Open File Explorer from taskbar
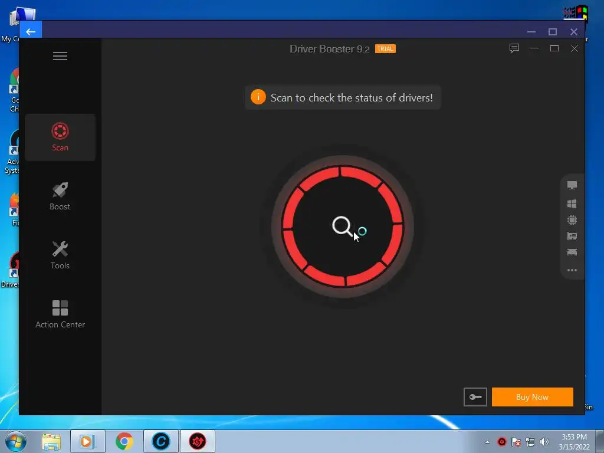 point(51,441)
